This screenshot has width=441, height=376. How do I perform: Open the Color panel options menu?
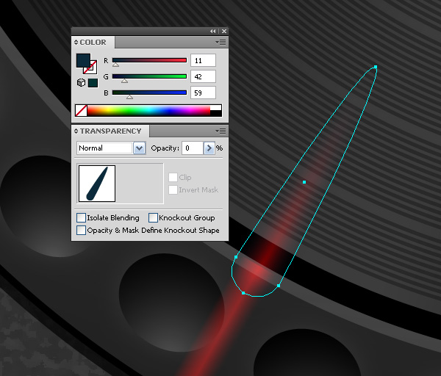(x=220, y=42)
